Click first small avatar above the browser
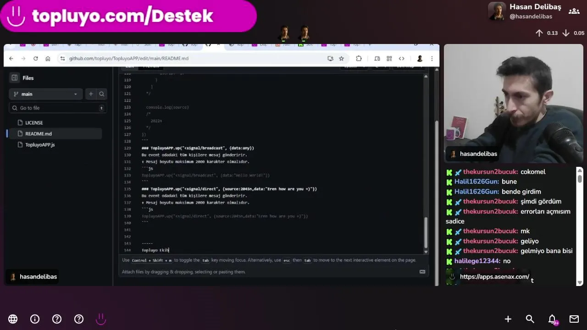 point(284,33)
